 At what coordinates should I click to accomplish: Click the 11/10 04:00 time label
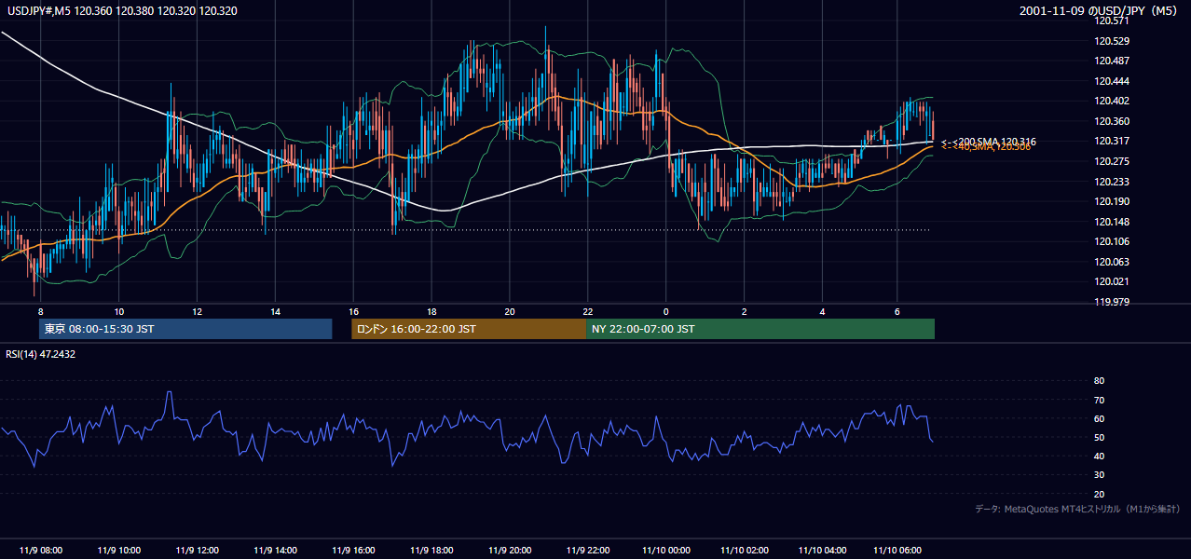(822, 550)
